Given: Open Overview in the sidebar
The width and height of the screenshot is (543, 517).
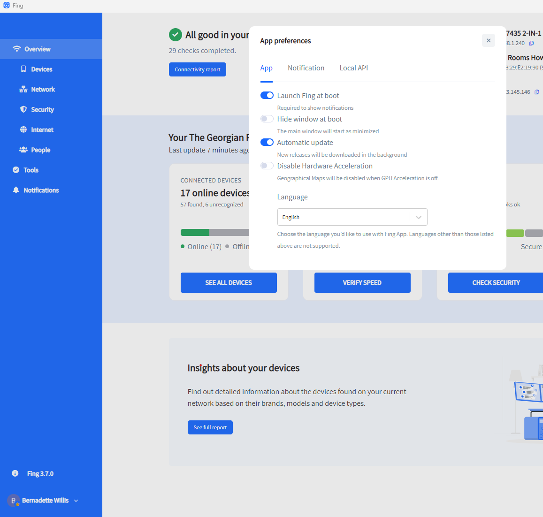Looking at the screenshot, I should pos(51,49).
